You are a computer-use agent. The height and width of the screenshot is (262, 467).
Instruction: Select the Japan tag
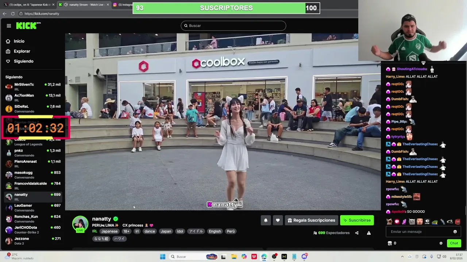pos(166,231)
